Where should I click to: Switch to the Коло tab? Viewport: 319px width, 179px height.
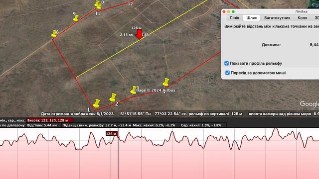pyautogui.click(x=303, y=18)
